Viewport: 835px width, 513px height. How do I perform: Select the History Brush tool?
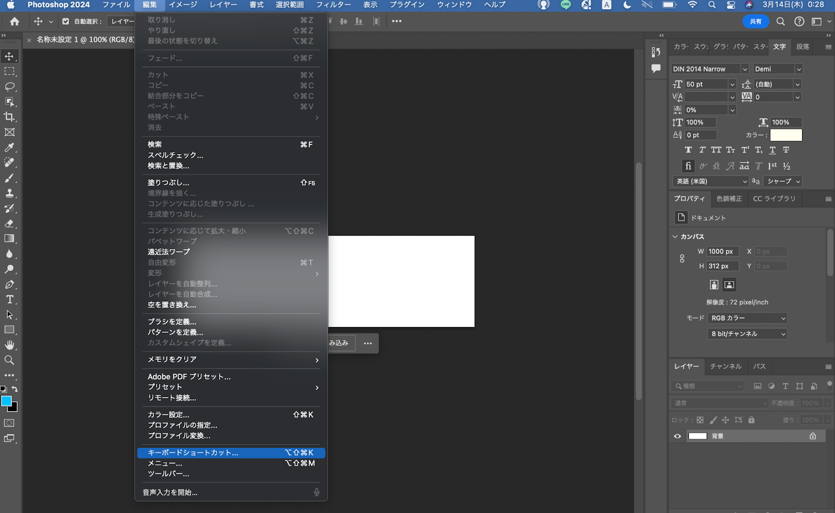click(x=9, y=208)
